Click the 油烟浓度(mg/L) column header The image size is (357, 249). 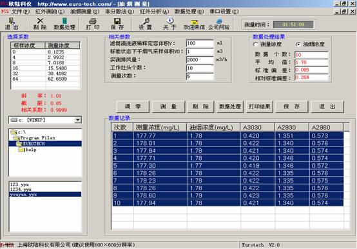(x=213, y=127)
